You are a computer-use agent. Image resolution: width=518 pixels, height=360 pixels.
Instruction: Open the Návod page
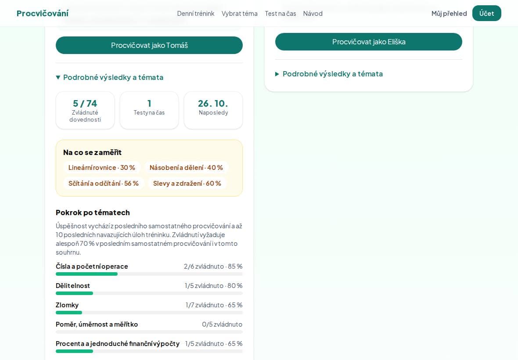313,14
